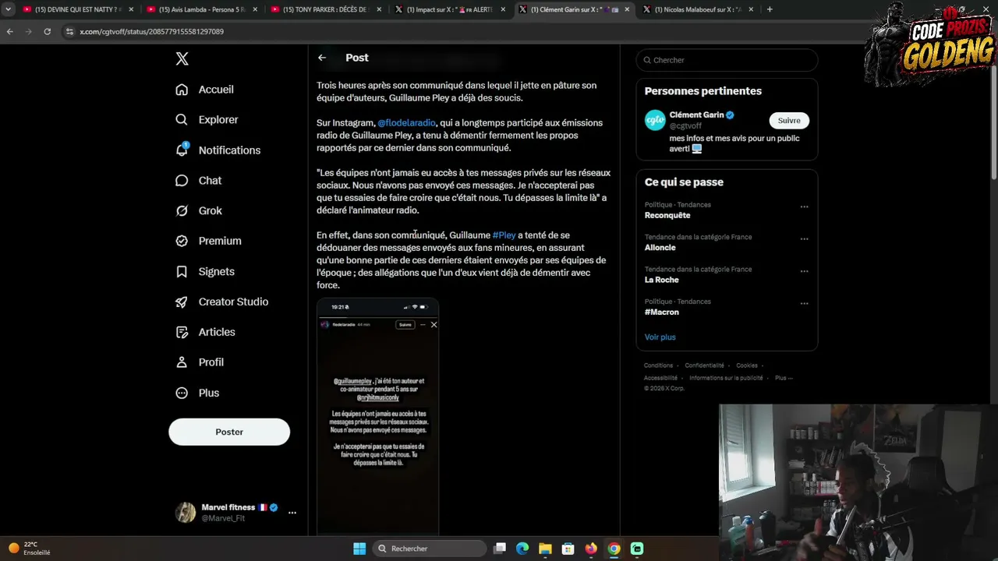Click the Chercher search field

pos(727,60)
